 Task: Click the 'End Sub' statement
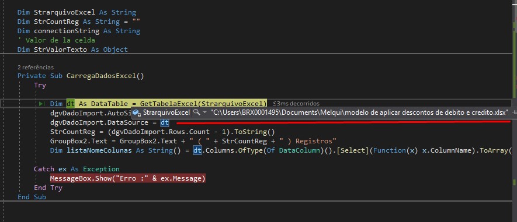click(32, 198)
